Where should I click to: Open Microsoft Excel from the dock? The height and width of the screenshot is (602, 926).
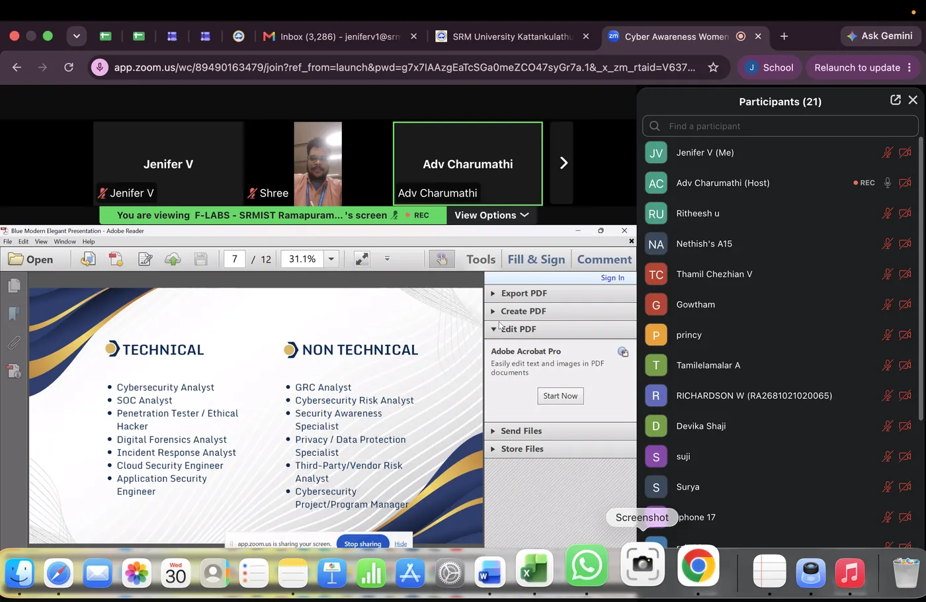tap(534, 569)
